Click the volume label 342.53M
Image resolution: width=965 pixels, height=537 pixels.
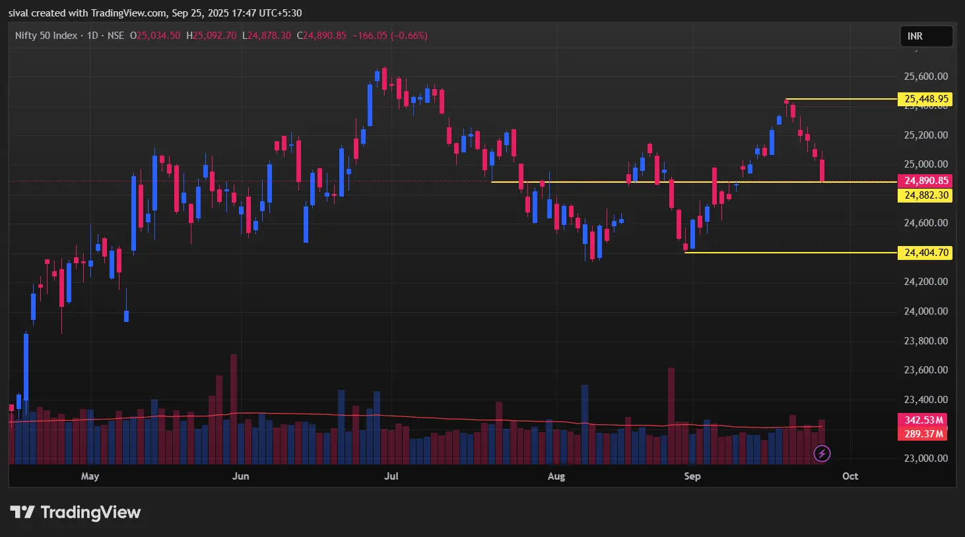coord(922,420)
